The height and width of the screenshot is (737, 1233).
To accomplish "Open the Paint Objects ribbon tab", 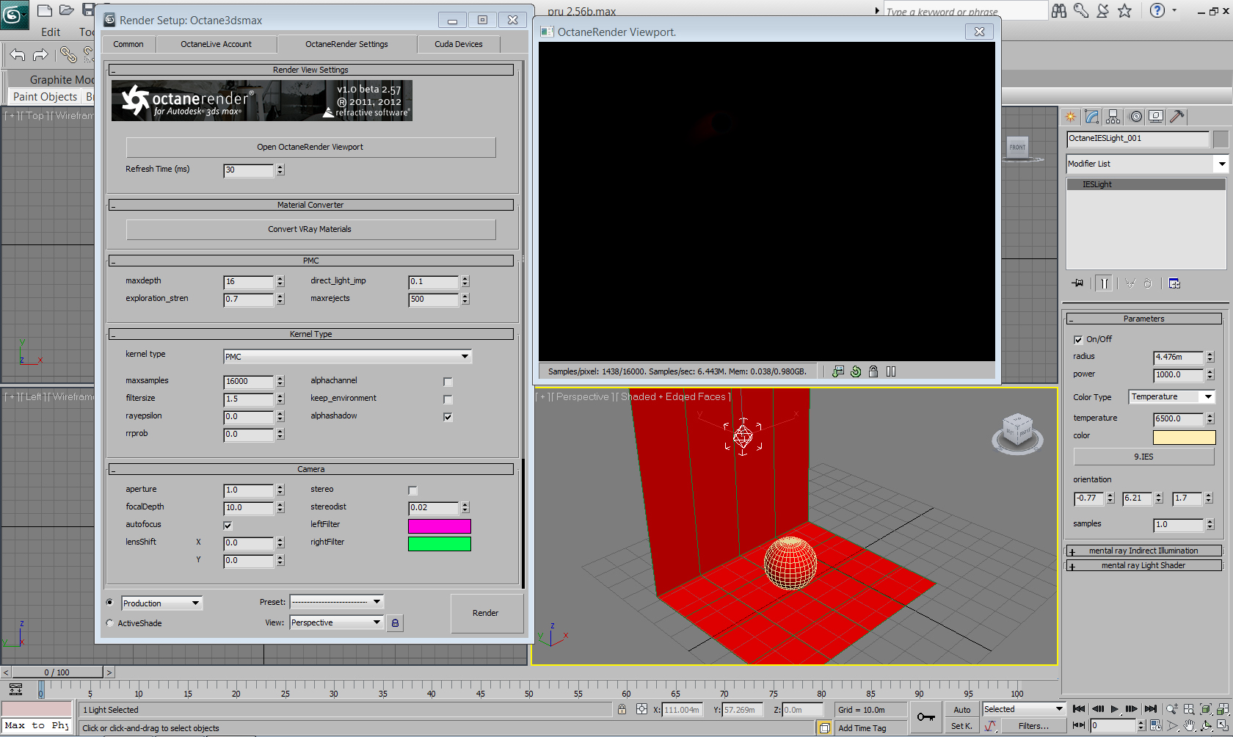I will click(45, 97).
